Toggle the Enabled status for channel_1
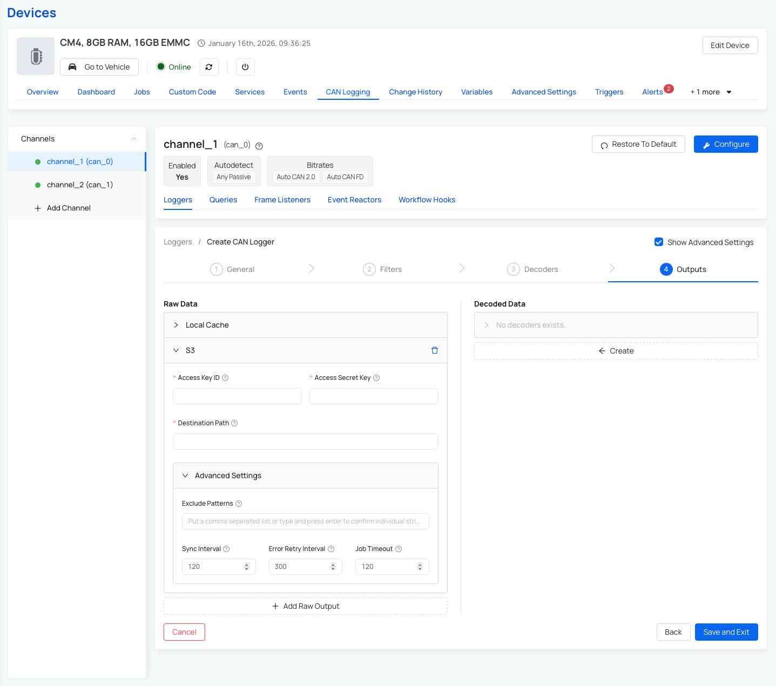The image size is (776, 686). [x=182, y=171]
